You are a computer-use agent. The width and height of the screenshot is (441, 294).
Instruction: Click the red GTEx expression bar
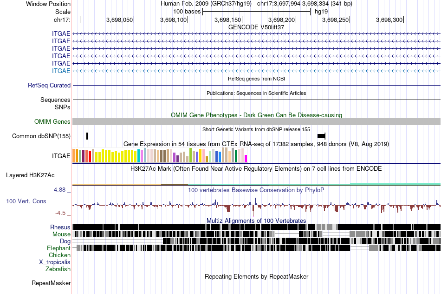coord(90,156)
